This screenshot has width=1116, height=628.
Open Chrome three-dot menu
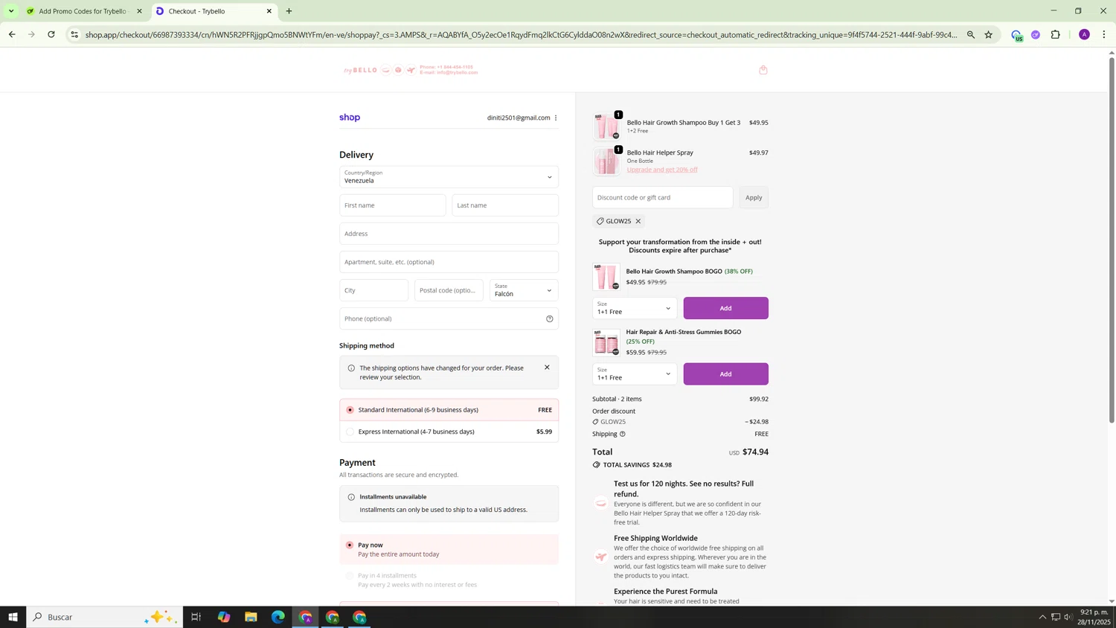point(1104,34)
